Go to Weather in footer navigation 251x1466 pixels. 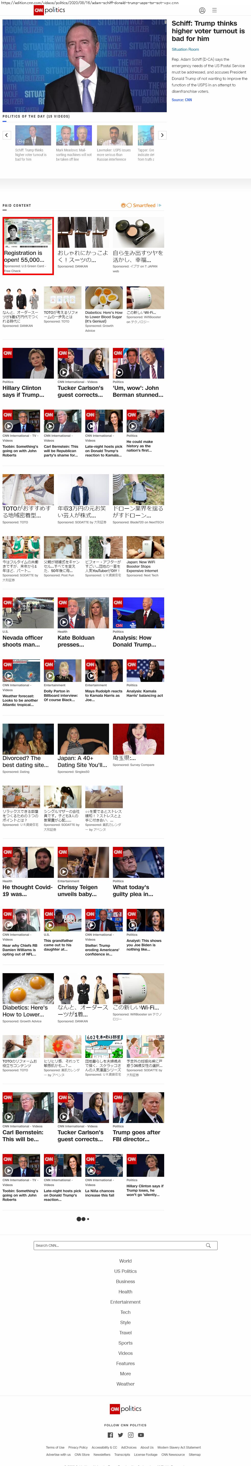point(126,1384)
